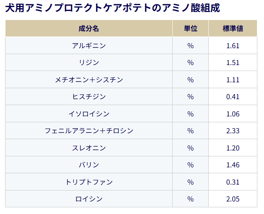
Task: Select the ヒスチジン ingredient cell
Action: pos(89,97)
